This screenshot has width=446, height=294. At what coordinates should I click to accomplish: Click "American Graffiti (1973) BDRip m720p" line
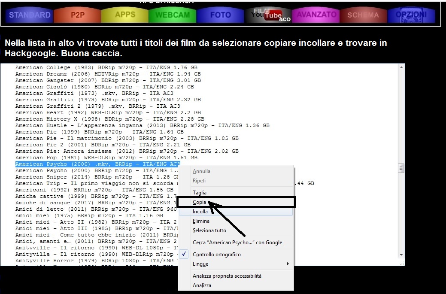(108, 100)
